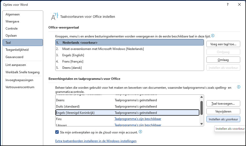
Task: Open the Invoegtoepassingen category
Action: (23, 80)
